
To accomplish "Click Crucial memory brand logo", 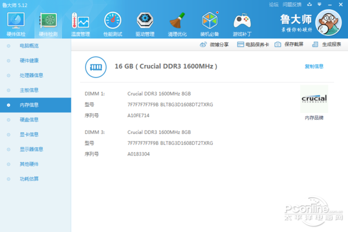I will coord(314,99).
